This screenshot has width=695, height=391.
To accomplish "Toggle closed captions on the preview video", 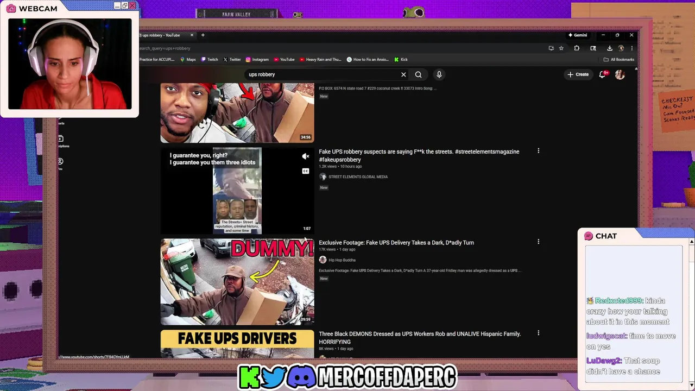I will click(306, 171).
